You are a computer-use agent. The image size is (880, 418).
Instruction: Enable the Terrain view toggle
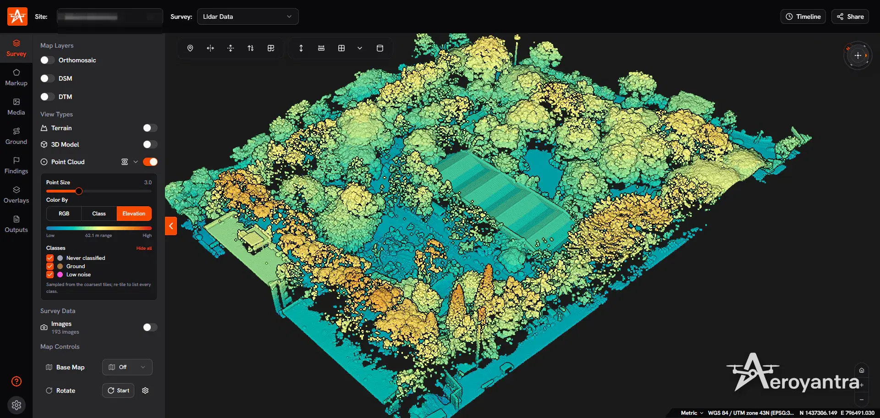[150, 128]
